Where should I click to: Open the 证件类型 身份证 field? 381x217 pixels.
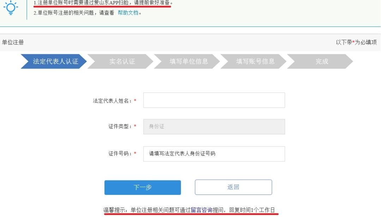click(214, 127)
